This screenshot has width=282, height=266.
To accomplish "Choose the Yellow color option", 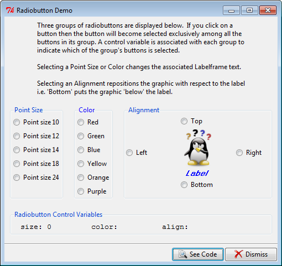I will point(92,164).
